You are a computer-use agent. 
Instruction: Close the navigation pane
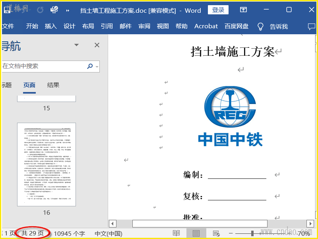(x=97, y=45)
